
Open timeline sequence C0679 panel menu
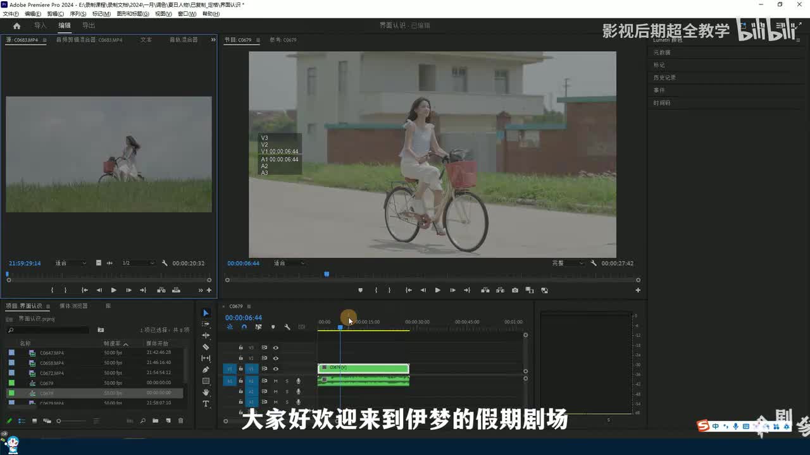pos(249,306)
